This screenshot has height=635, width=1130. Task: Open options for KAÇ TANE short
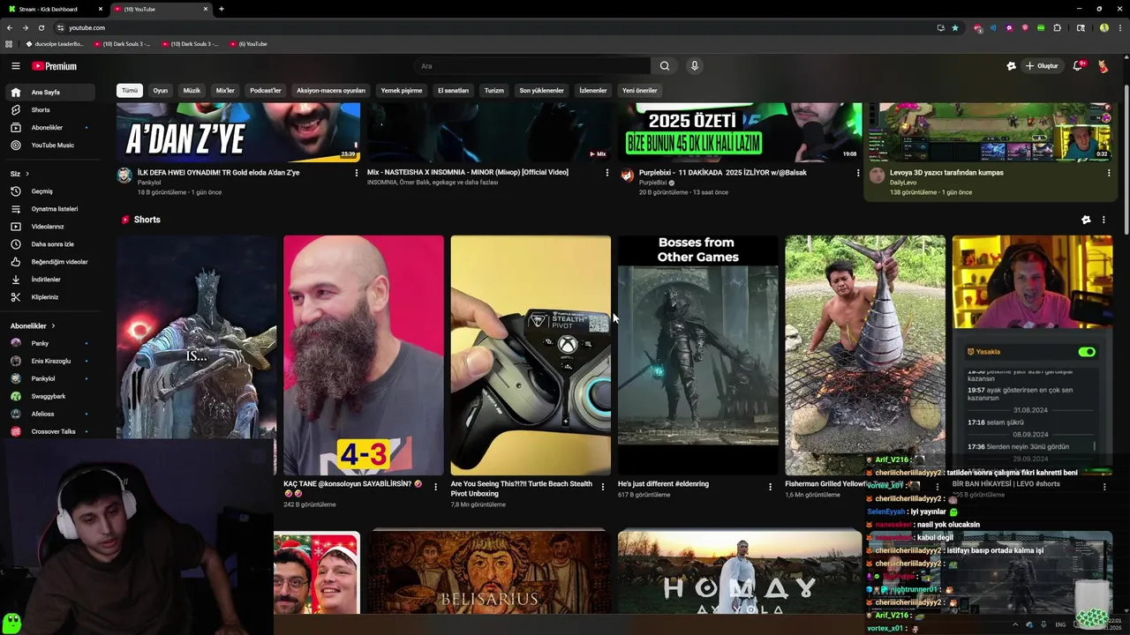pos(436,486)
